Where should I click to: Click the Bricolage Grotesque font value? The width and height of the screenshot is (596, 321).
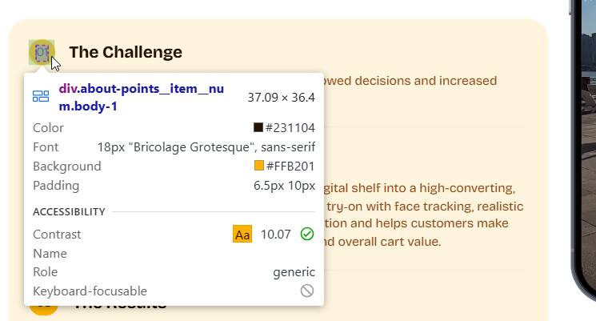click(206, 146)
